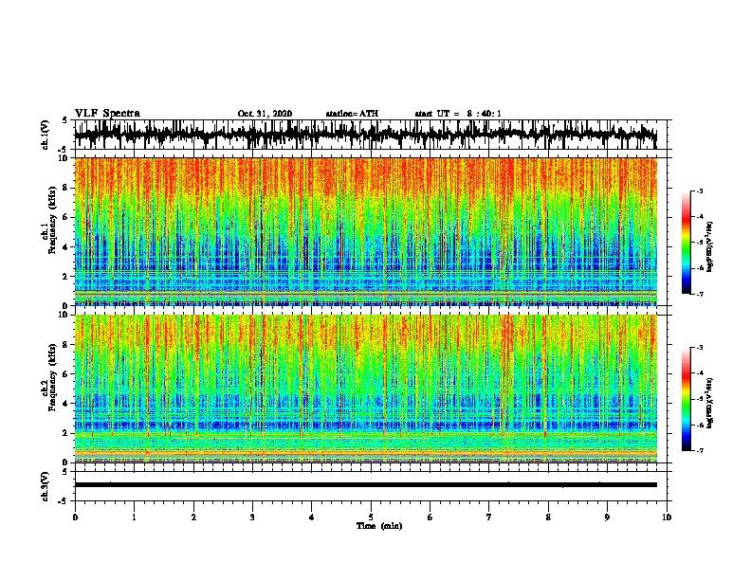The height and width of the screenshot is (580, 751).
Task: Click time axis tick label "9"
Action: pos(607,517)
